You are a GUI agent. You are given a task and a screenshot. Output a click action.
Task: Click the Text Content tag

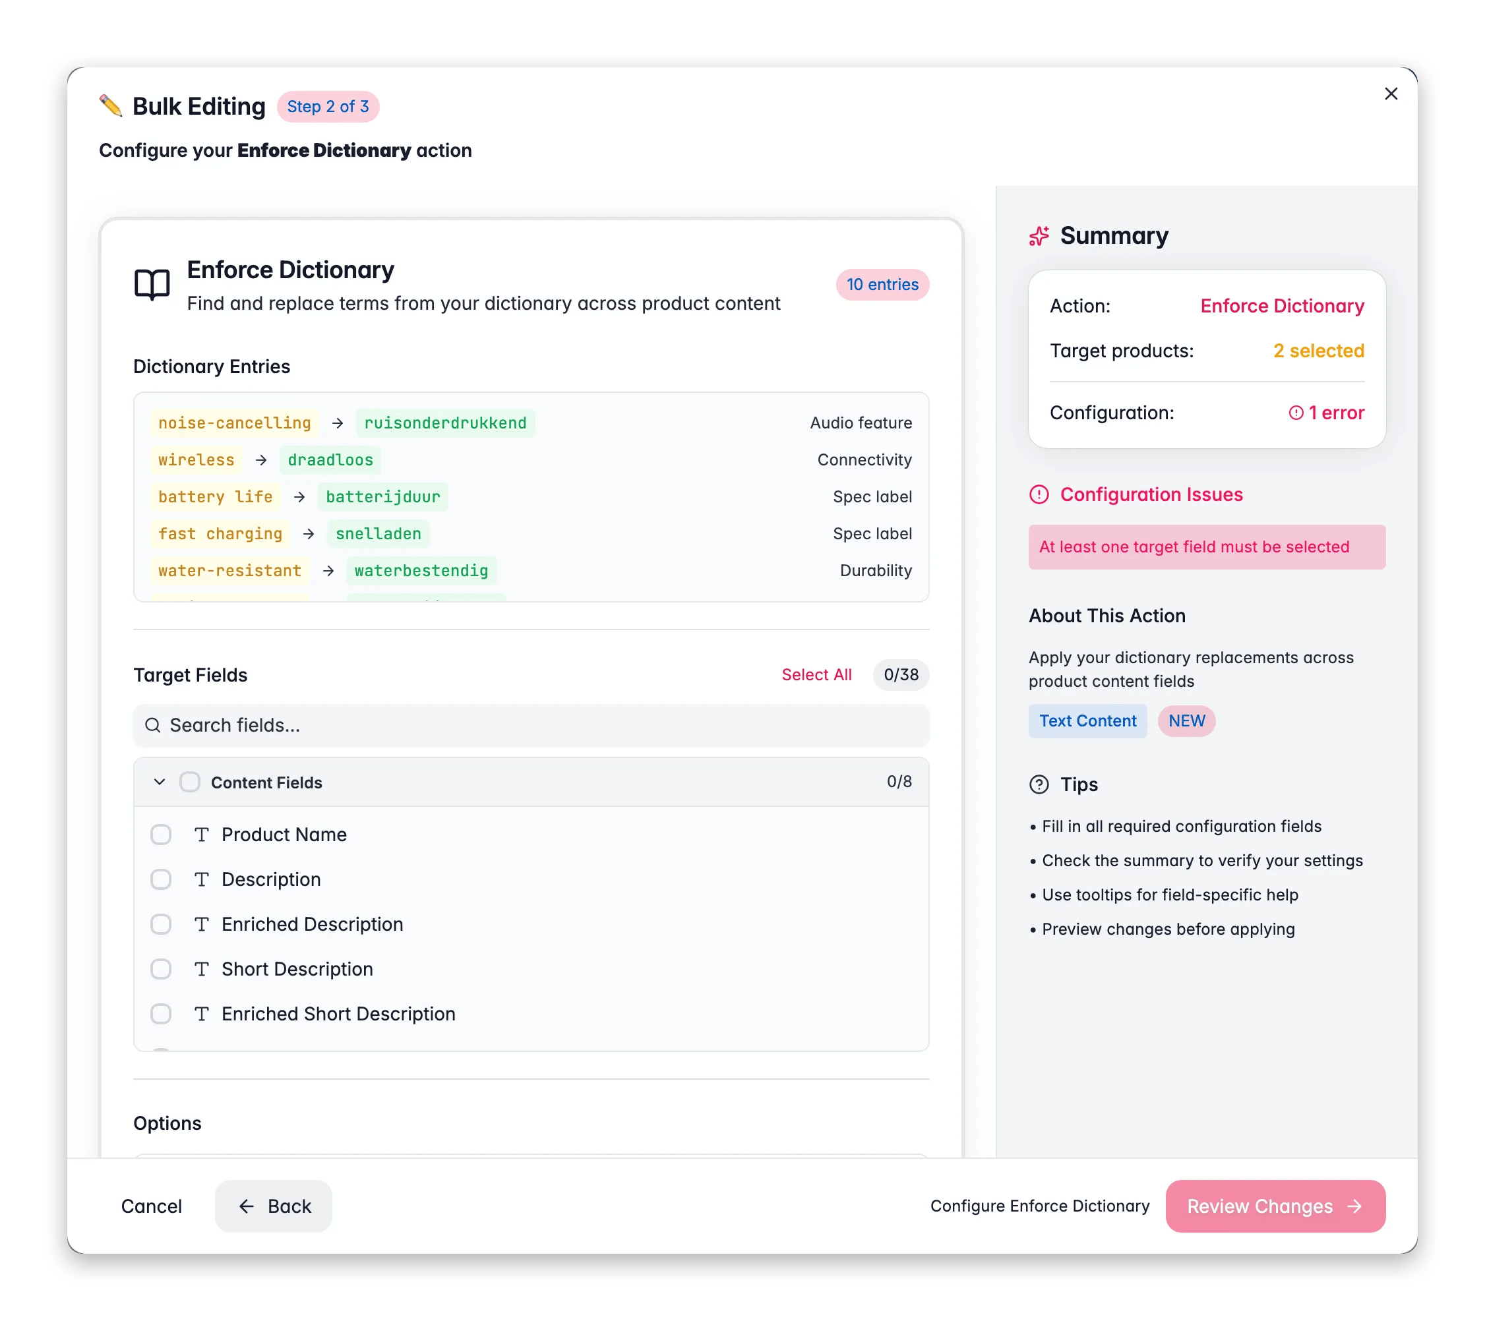point(1087,721)
